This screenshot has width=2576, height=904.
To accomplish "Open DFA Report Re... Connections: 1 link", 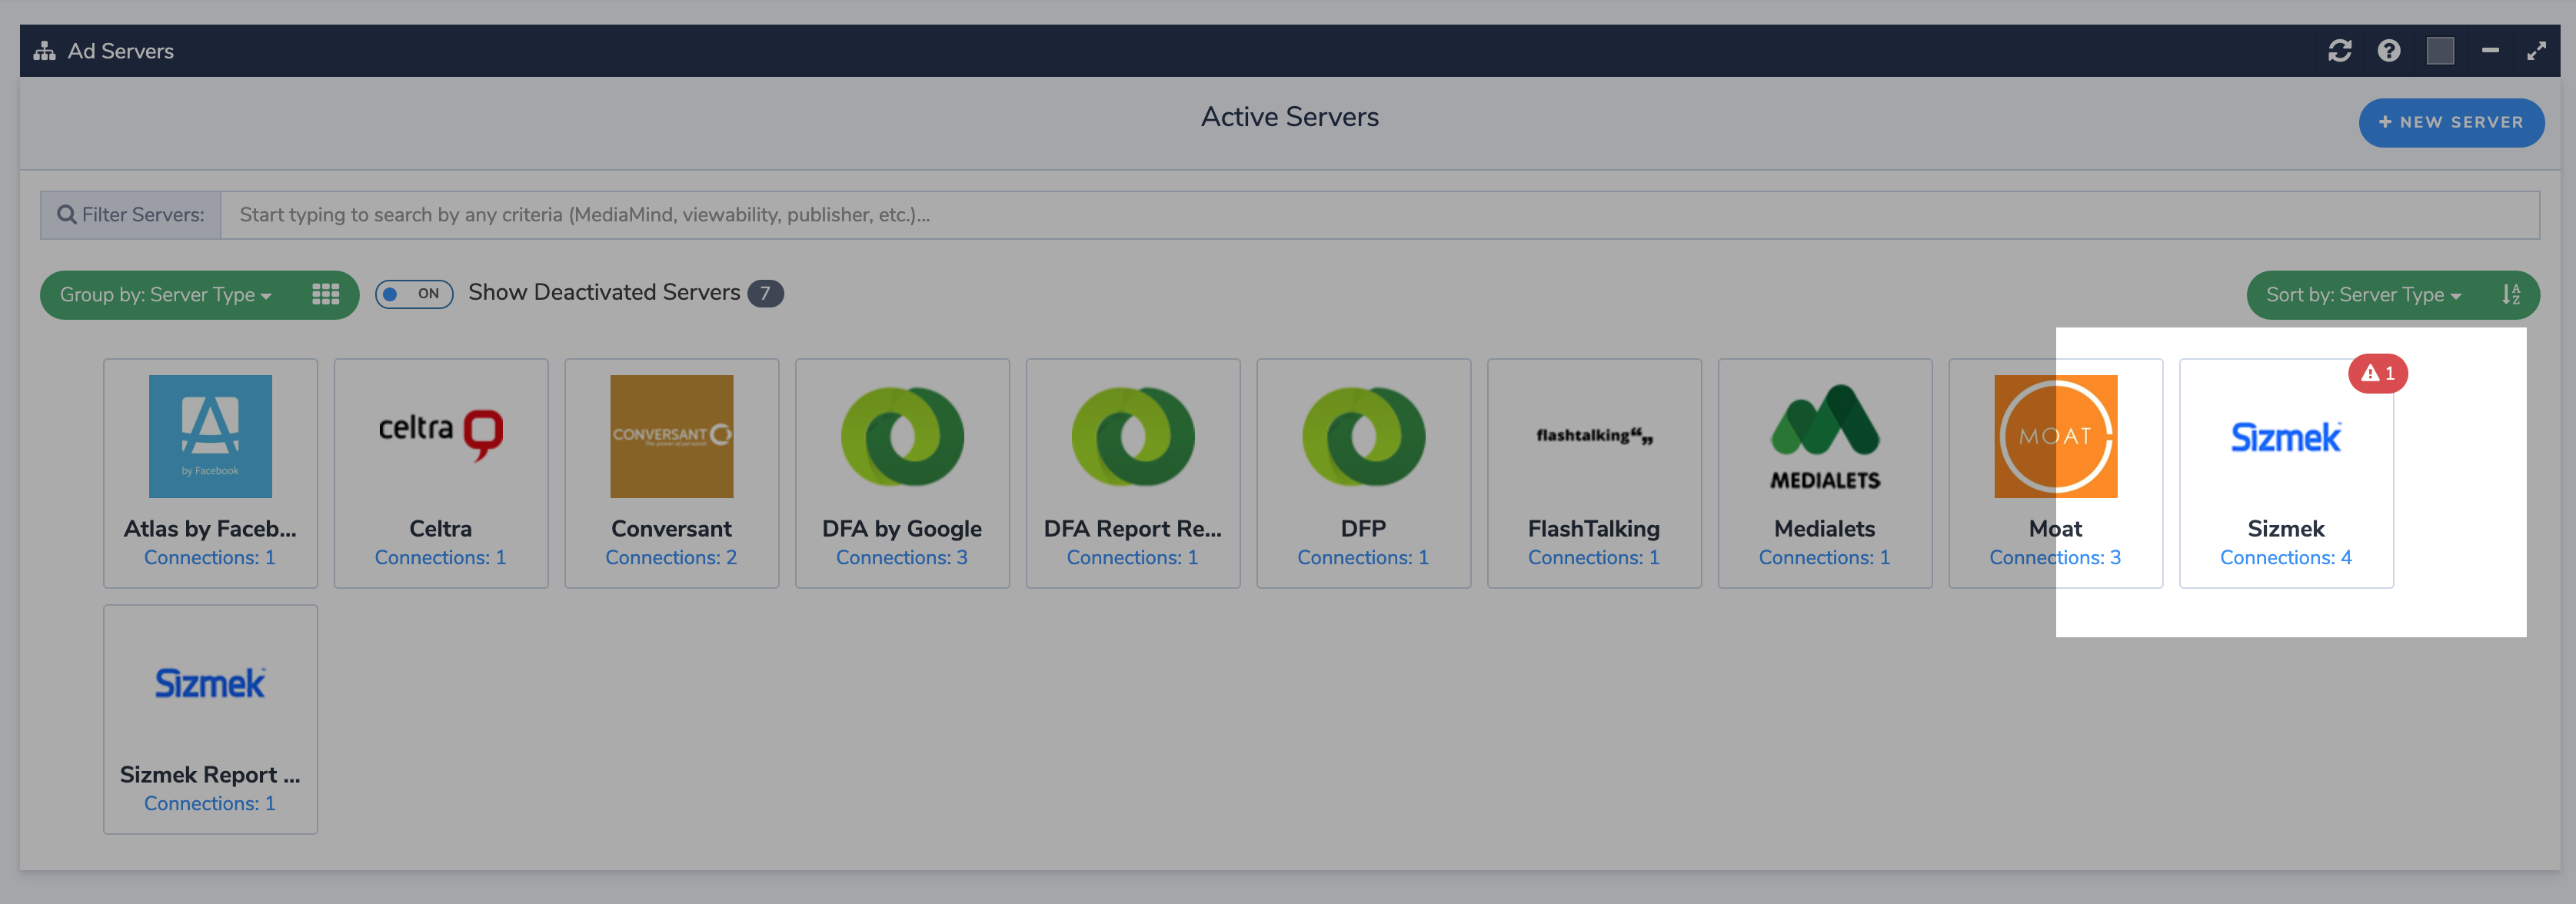I will click(1133, 557).
